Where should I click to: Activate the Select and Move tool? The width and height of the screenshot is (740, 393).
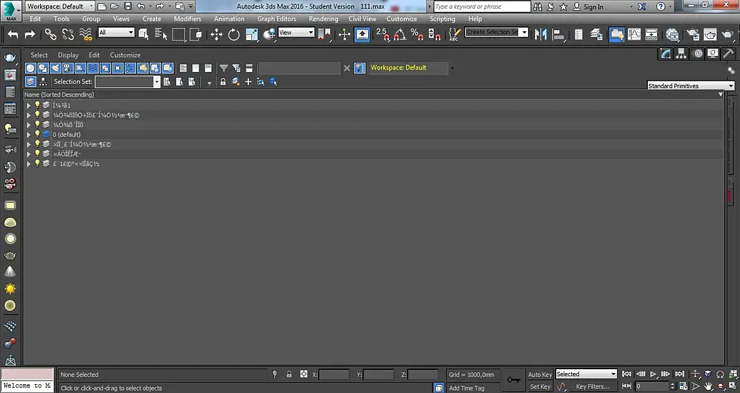[x=216, y=34]
